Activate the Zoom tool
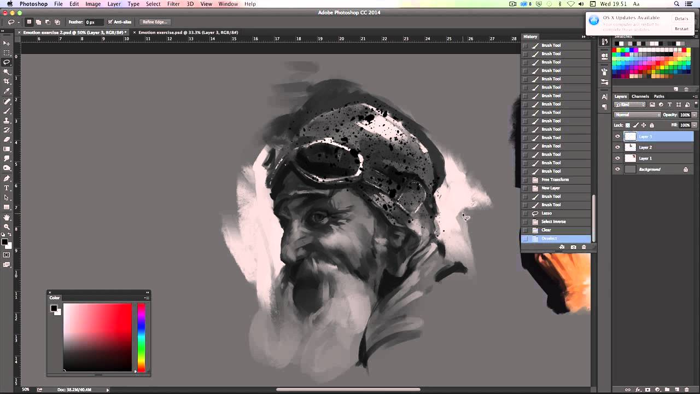 [x=7, y=227]
